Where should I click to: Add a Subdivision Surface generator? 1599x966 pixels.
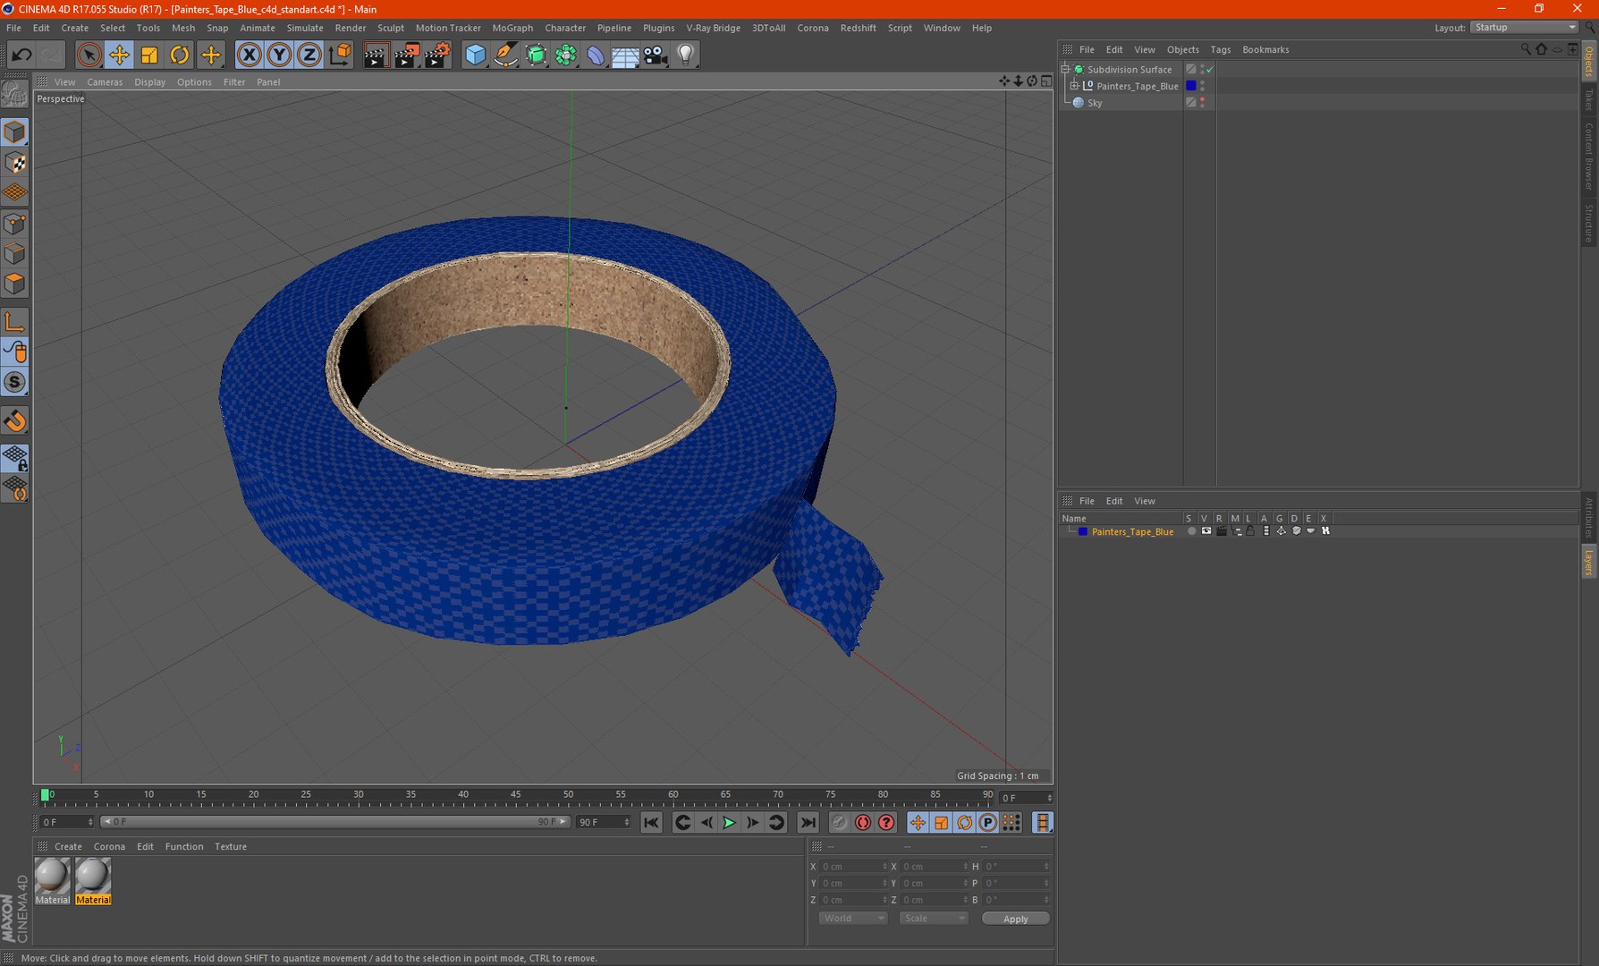[x=536, y=55]
